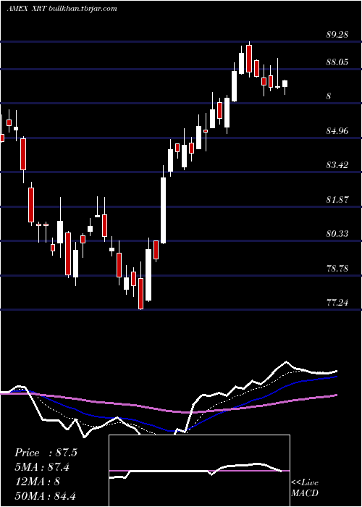Click the 89.28 price level label
362x507 pixels.
[x=337, y=35]
